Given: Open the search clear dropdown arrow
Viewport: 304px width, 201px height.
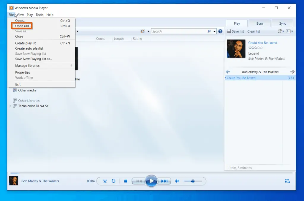Looking at the screenshot, I should point(214,31).
